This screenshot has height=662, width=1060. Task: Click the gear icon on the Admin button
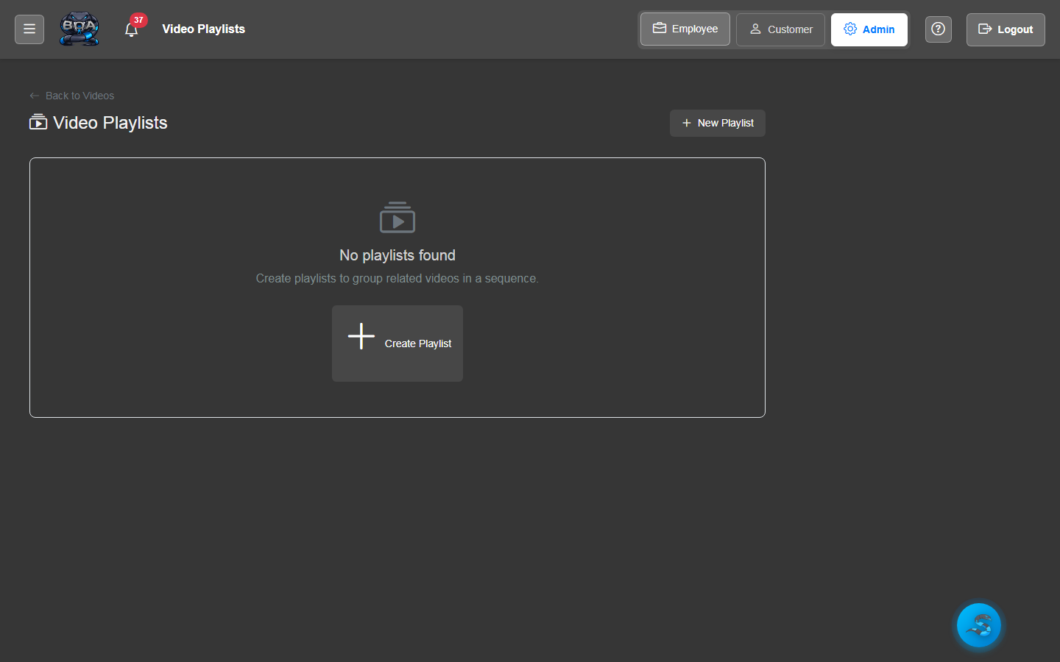coord(849,29)
